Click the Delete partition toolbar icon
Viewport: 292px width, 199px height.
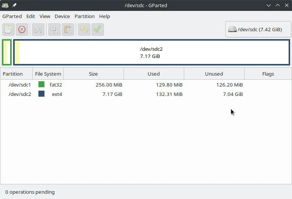(x=22, y=29)
